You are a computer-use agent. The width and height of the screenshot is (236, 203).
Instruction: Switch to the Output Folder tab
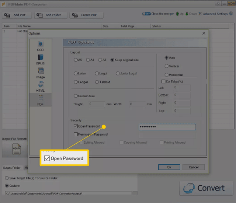click(12, 168)
